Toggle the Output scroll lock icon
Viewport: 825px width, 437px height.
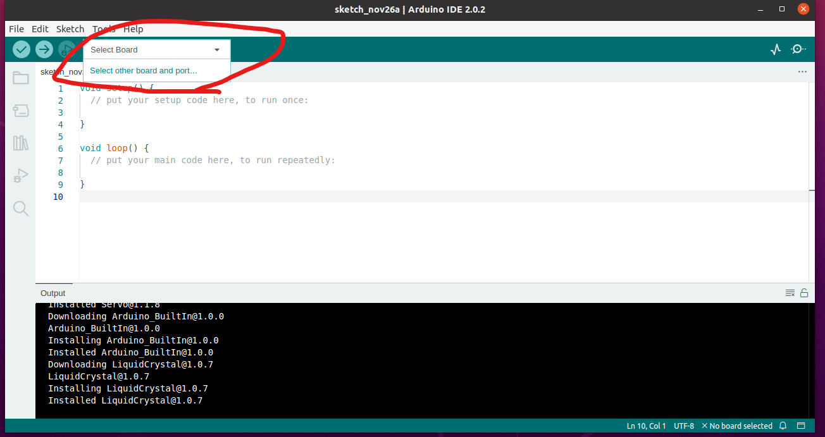tap(804, 293)
